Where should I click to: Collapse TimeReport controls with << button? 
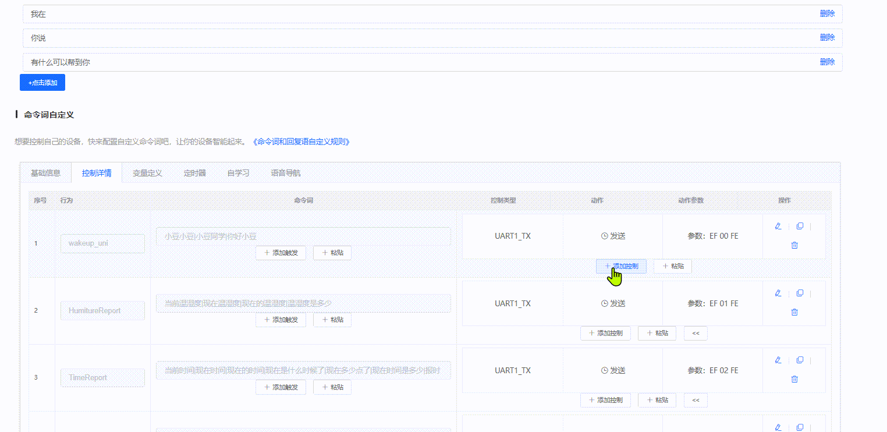tap(696, 401)
